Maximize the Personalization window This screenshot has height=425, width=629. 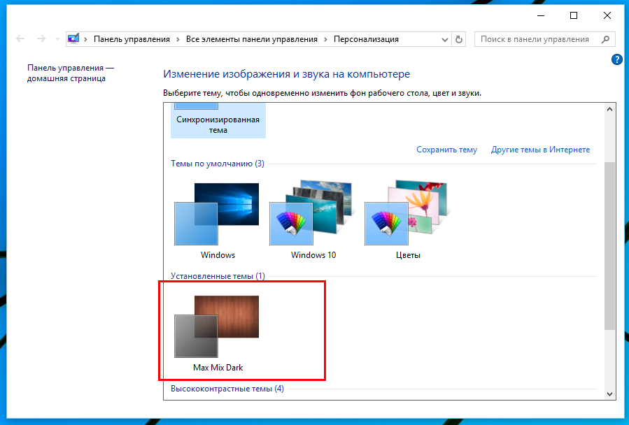point(574,15)
